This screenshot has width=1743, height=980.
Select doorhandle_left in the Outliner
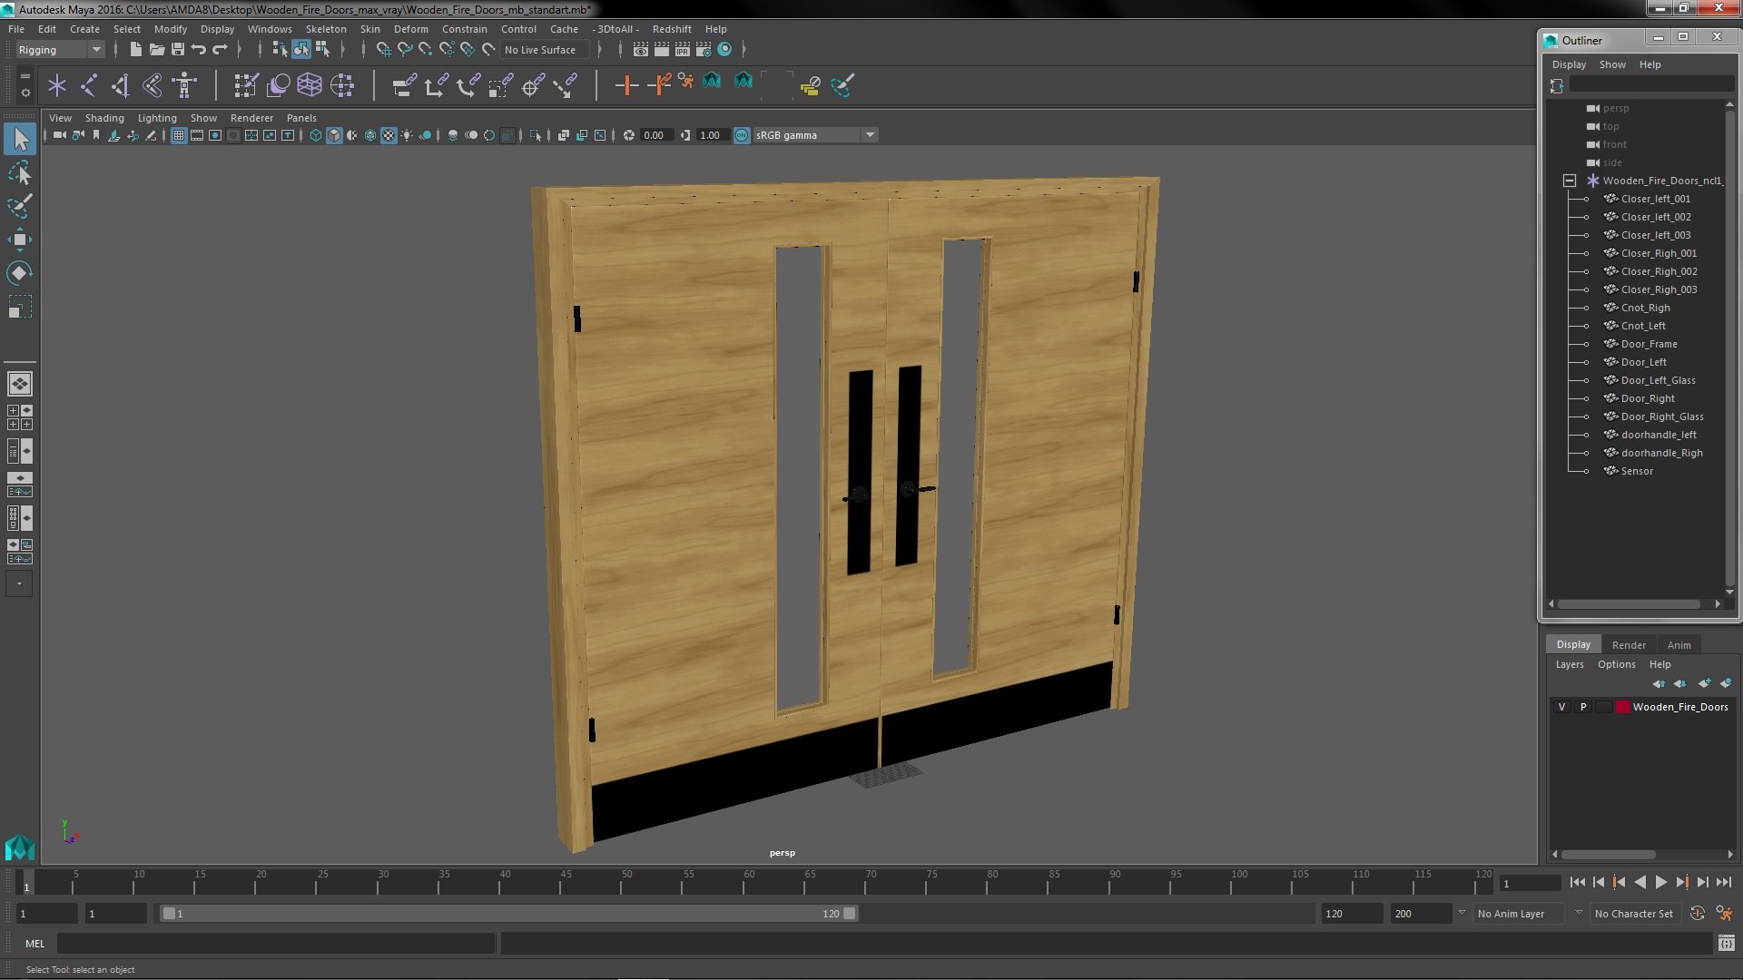pyautogui.click(x=1659, y=435)
